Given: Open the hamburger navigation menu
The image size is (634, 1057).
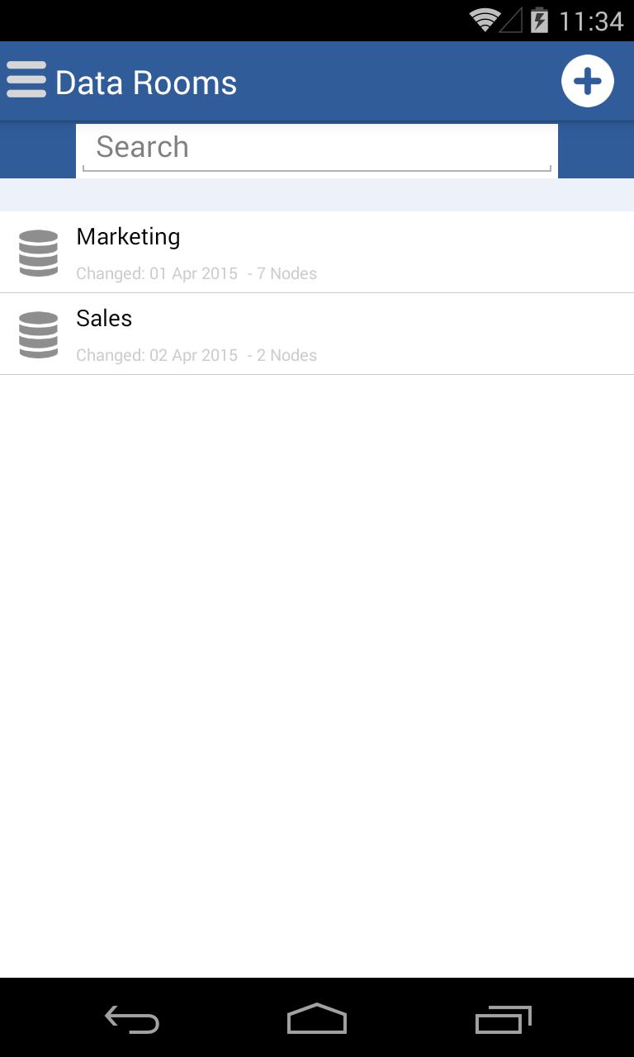Looking at the screenshot, I should point(26,81).
